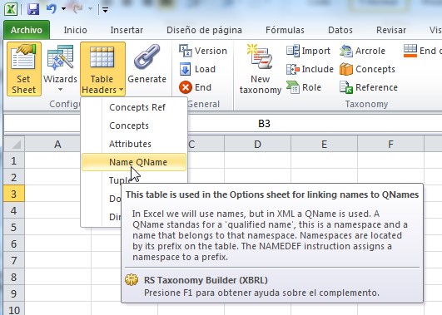Click the Version icon in General group

click(185, 51)
